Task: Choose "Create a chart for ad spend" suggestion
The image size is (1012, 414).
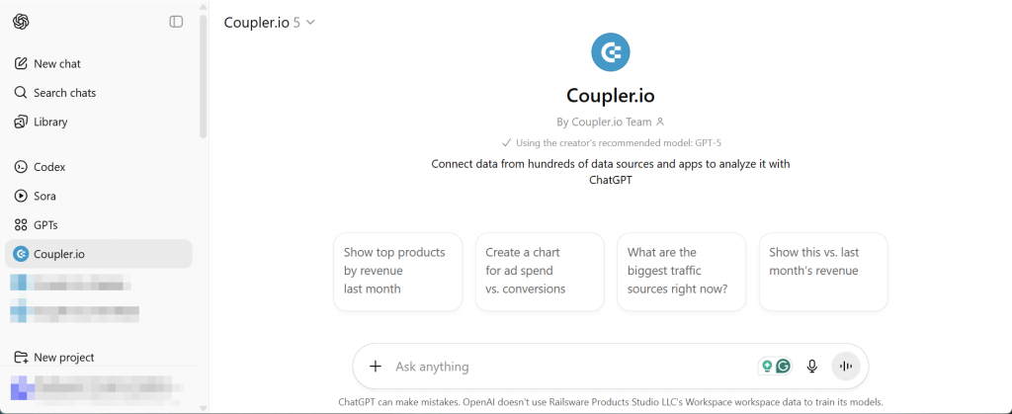Action: (540, 272)
